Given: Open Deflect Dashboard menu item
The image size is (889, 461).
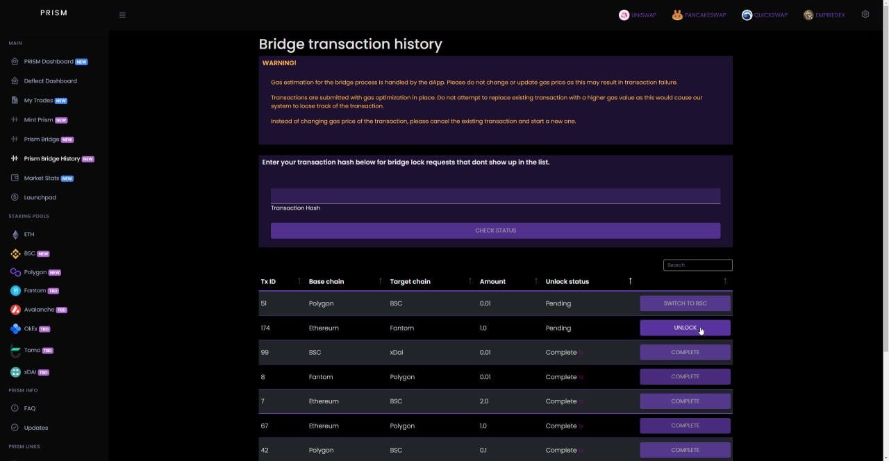Looking at the screenshot, I should click(x=50, y=81).
